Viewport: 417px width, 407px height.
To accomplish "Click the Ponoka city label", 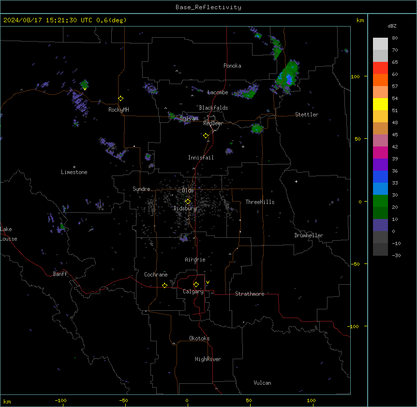I will pyautogui.click(x=232, y=66).
